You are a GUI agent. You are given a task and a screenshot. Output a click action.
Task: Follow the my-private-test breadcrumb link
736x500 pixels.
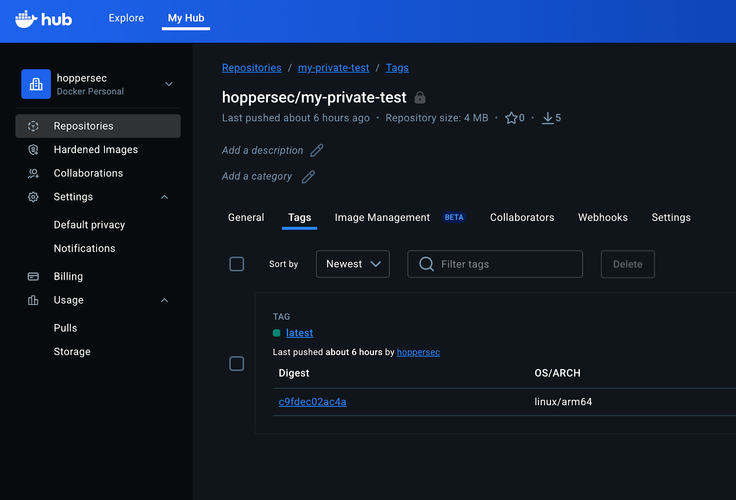(x=333, y=68)
